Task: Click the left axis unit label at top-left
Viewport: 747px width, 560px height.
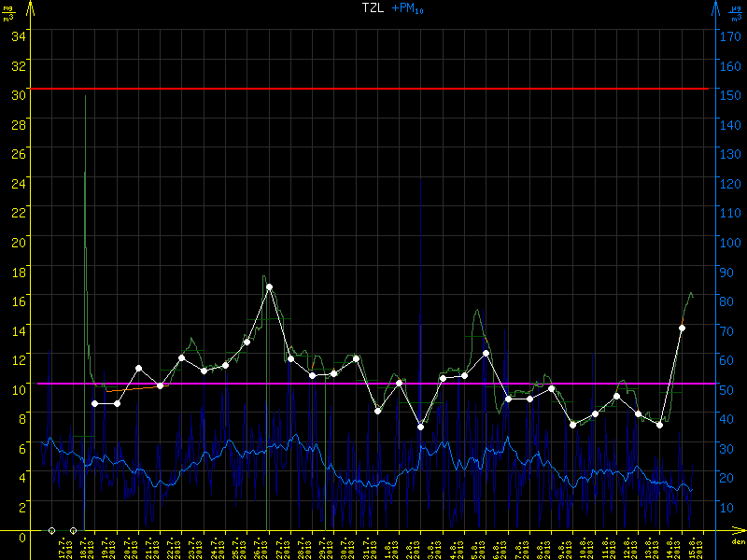Action: (8, 13)
